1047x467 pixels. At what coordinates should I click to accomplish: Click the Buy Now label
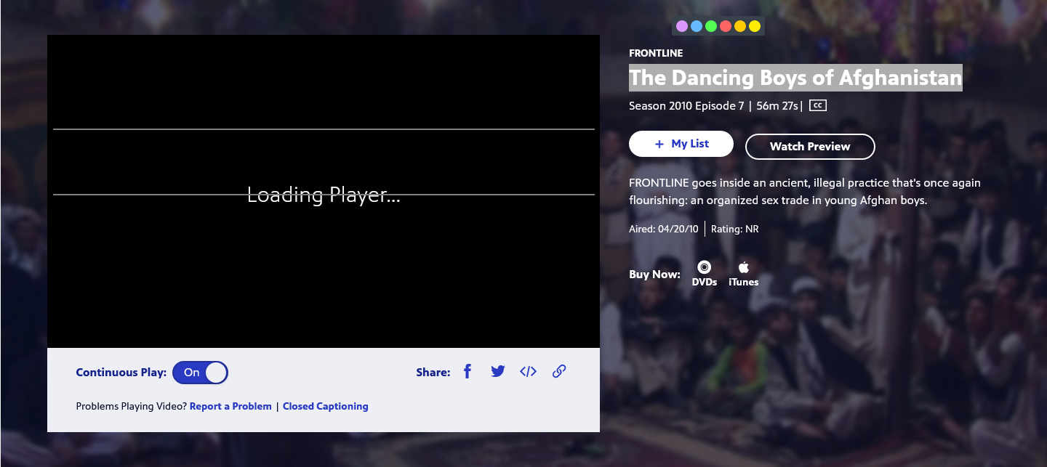tap(654, 275)
